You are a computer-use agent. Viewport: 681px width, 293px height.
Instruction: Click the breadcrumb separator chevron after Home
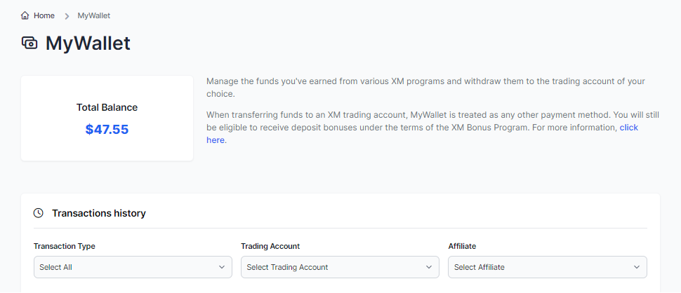pyautogui.click(x=67, y=15)
